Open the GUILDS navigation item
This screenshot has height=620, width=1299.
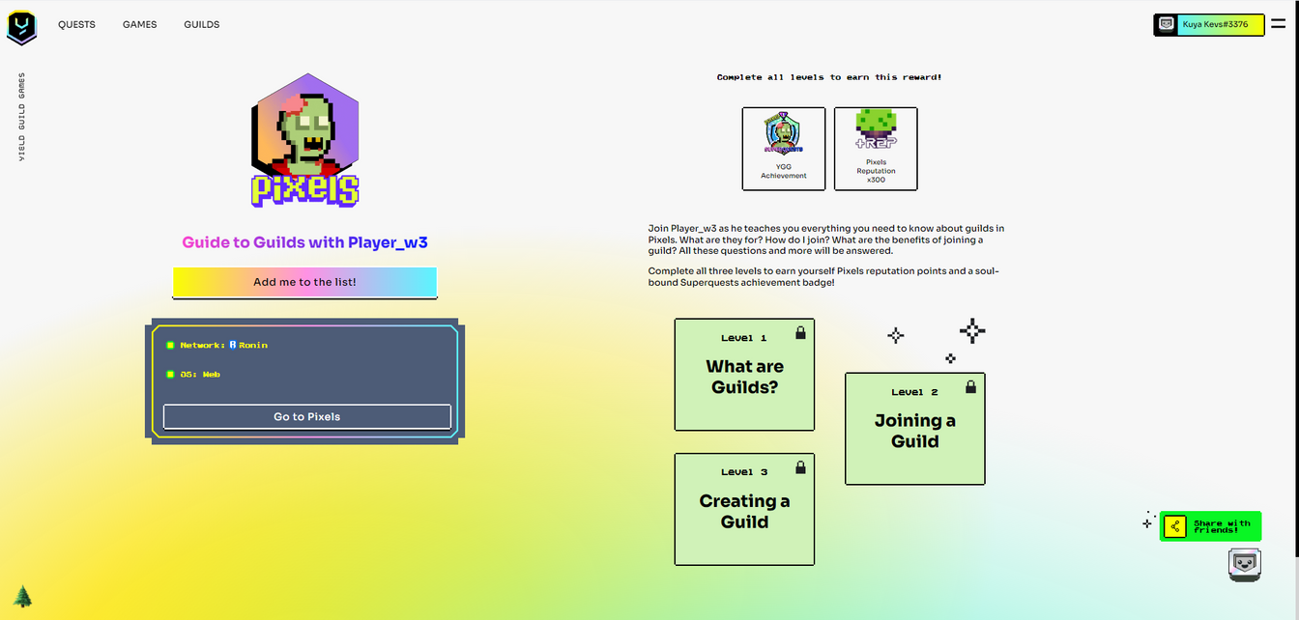202,25
